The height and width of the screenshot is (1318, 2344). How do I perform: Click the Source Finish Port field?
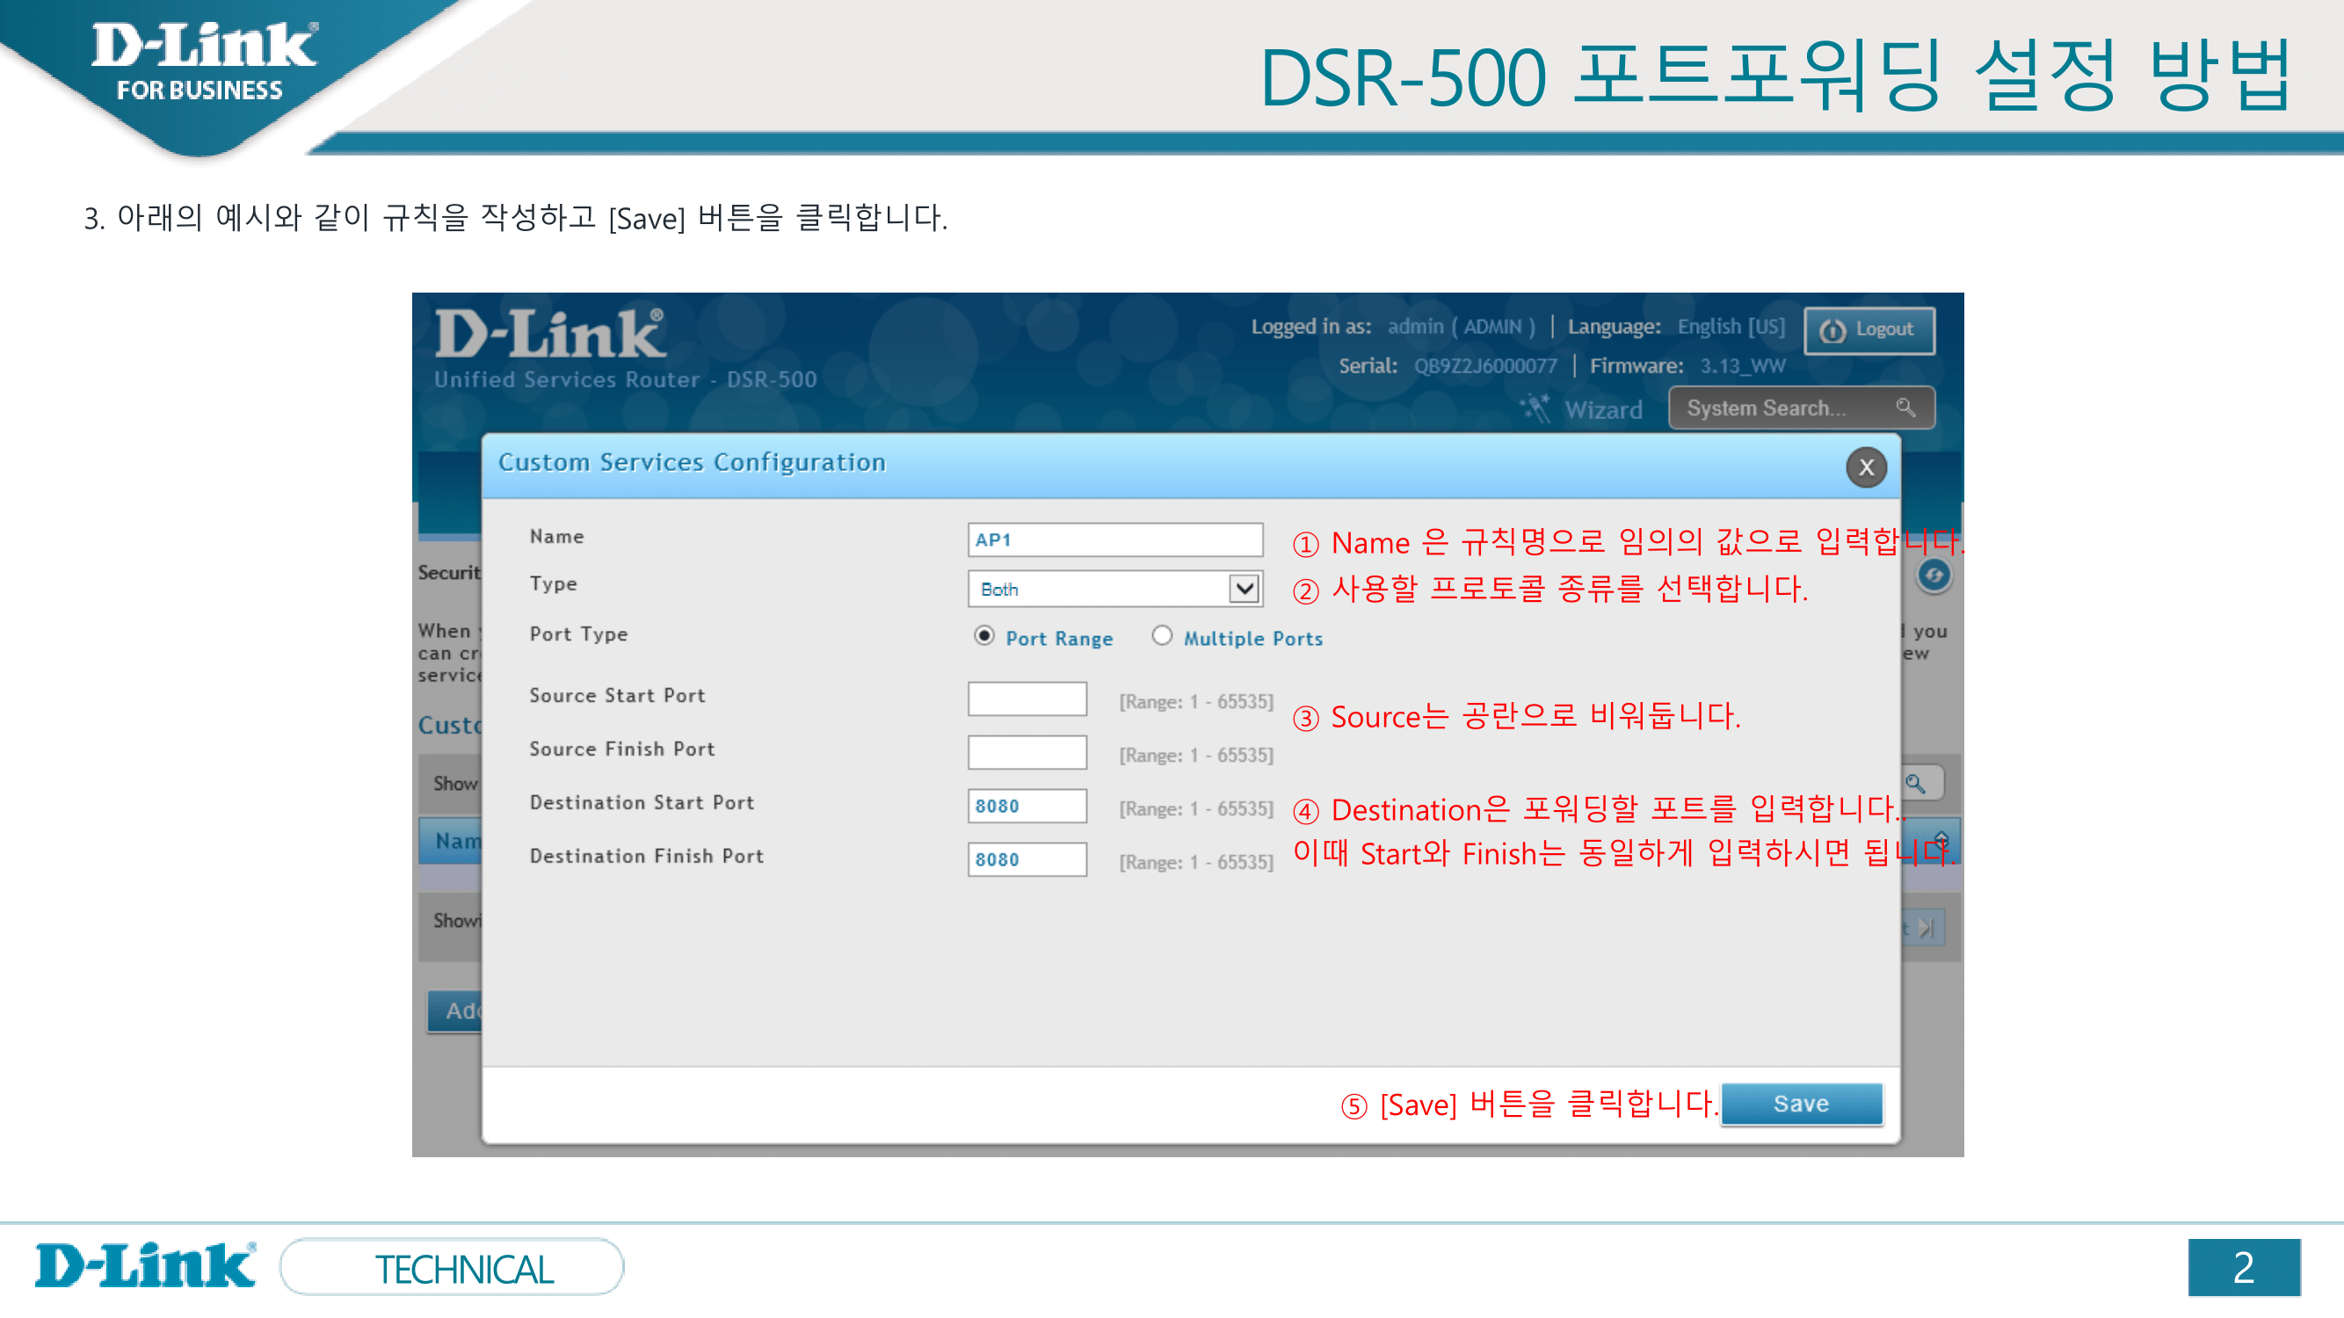[x=1027, y=752]
